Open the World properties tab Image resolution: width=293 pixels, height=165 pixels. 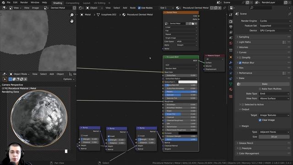(x=231, y=43)
